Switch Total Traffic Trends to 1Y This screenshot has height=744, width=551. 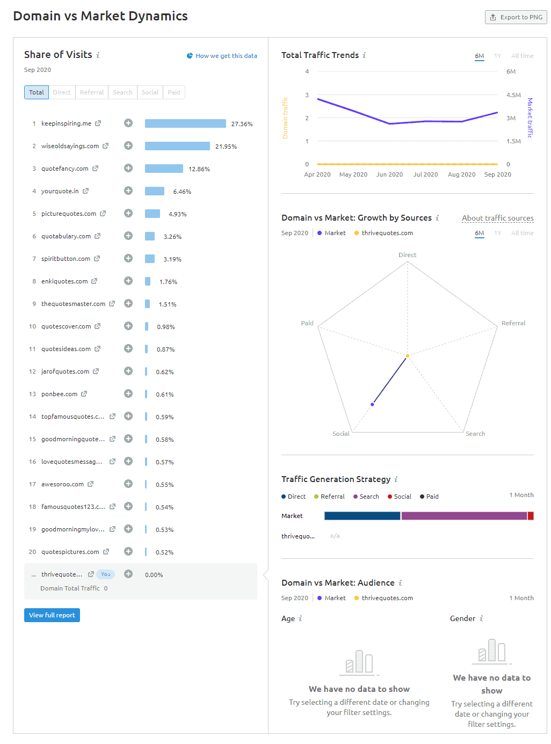click(x=498, y=56)
